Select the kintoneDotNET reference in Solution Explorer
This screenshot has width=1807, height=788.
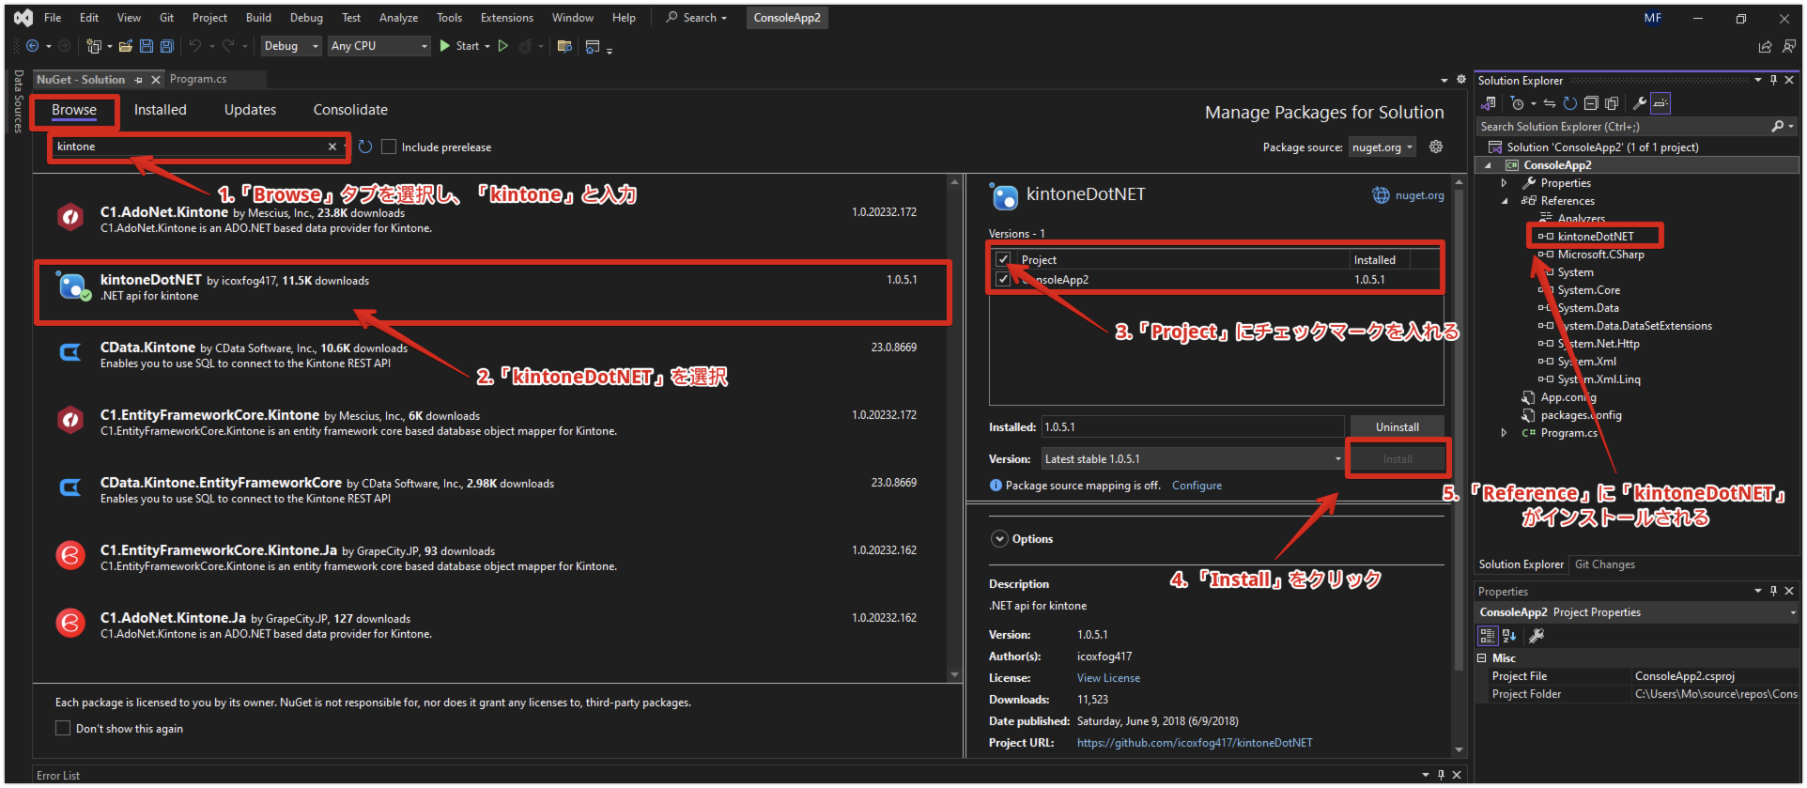click(x=1596, y=237)
